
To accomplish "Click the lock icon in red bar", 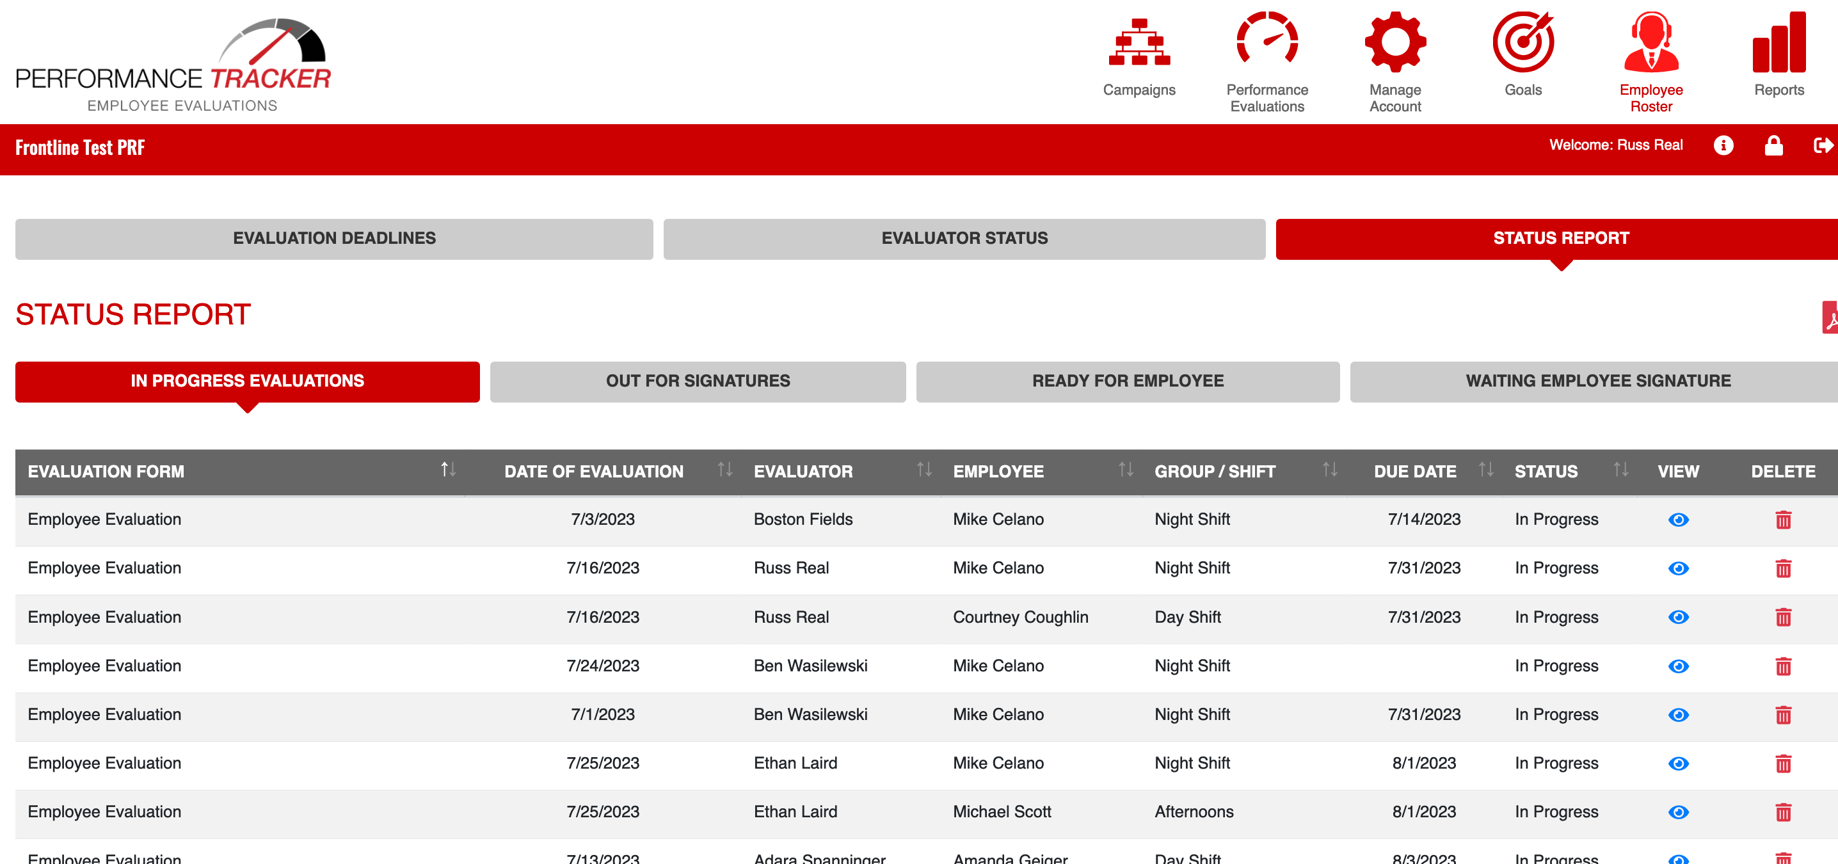I will [1773, 145].
